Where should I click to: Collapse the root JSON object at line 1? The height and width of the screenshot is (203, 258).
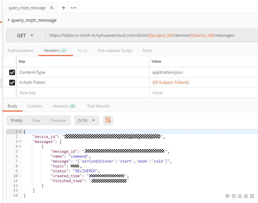pyautogui.click(x=20, y=132)
